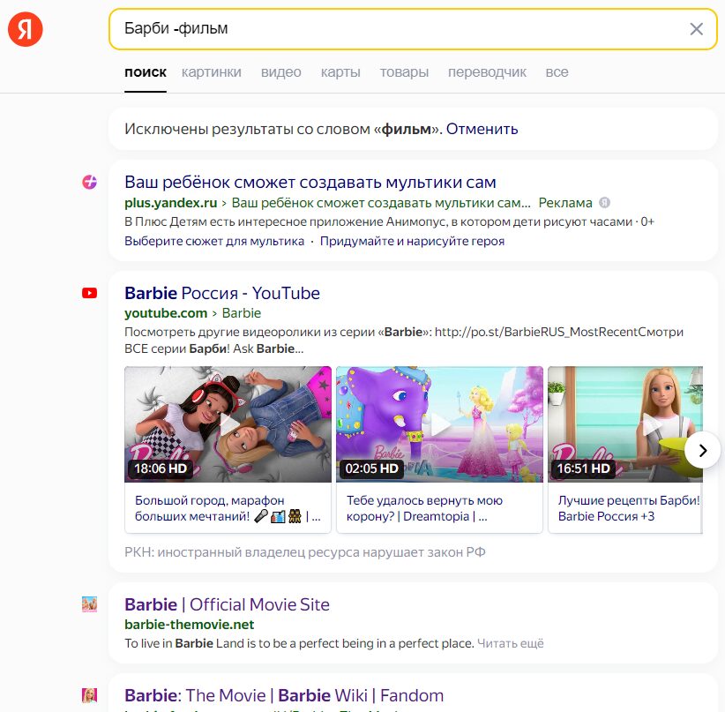Click the Yandex logo icon
Screen dimensions: 725x712
[x=26, y=29]
